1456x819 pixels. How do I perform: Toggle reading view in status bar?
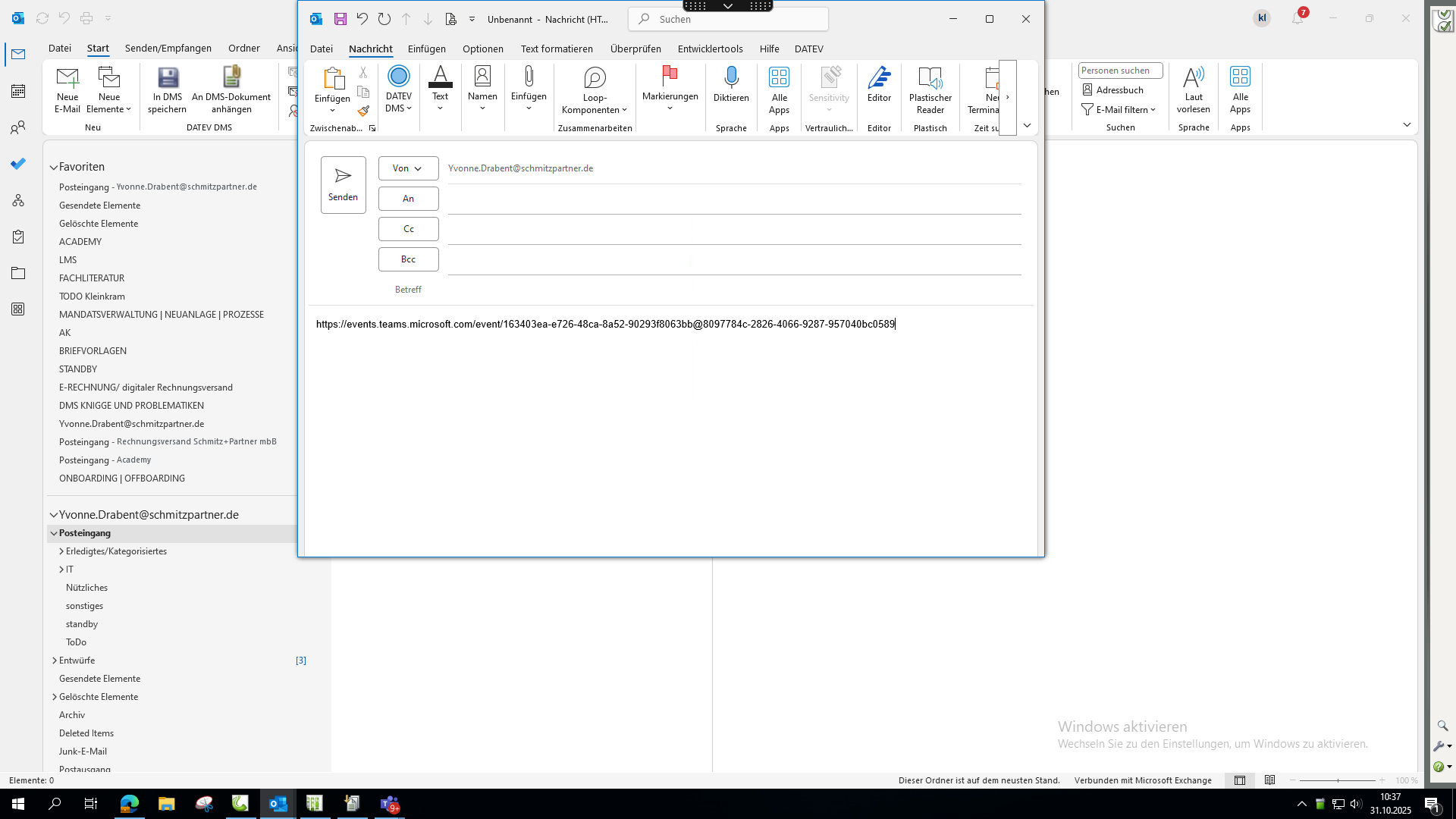pyautogui.click(x=1269, y=780)
